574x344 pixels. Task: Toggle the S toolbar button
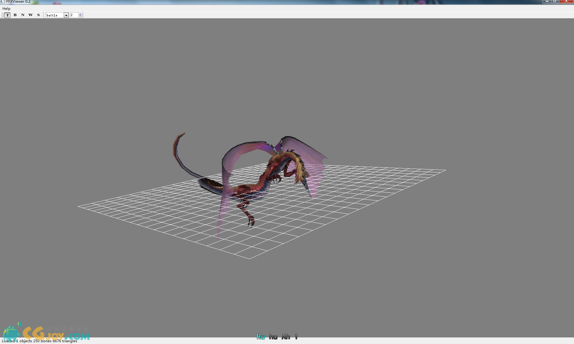38,15
